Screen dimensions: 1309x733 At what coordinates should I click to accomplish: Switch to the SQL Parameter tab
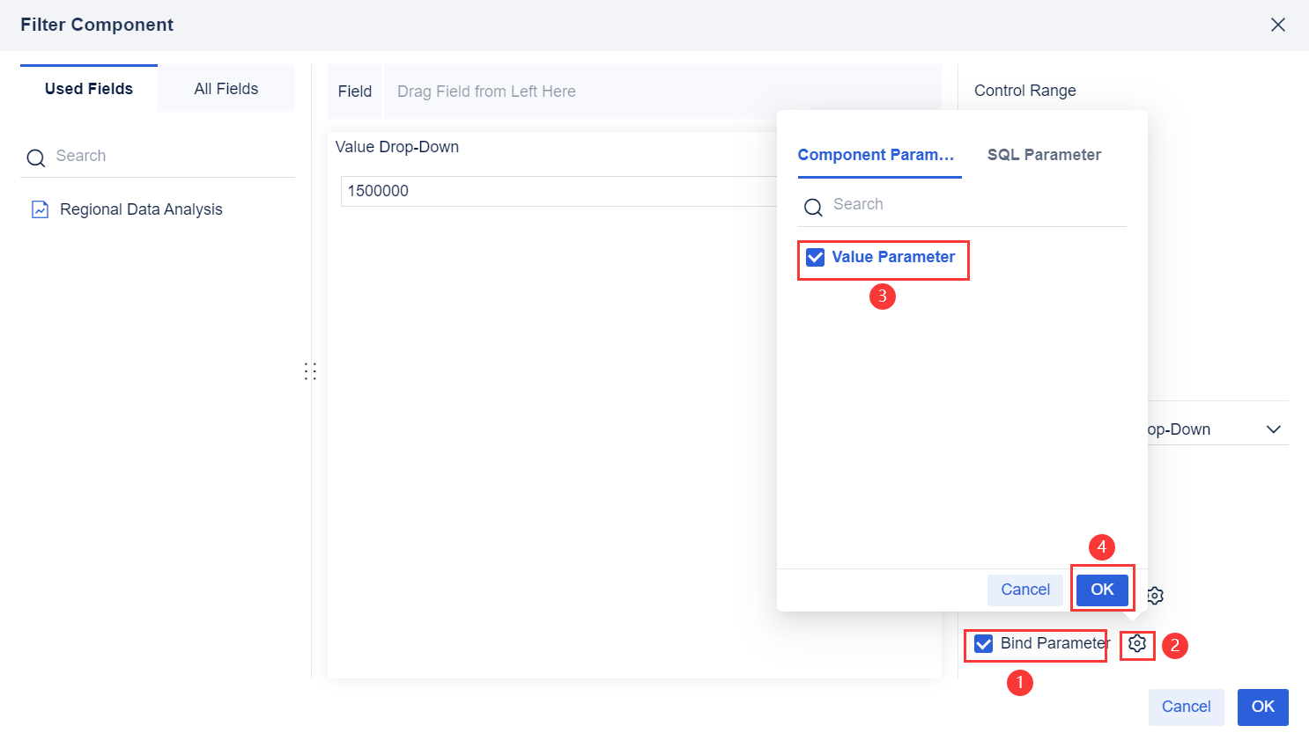pyautogui.click(x=1044, y=154)
